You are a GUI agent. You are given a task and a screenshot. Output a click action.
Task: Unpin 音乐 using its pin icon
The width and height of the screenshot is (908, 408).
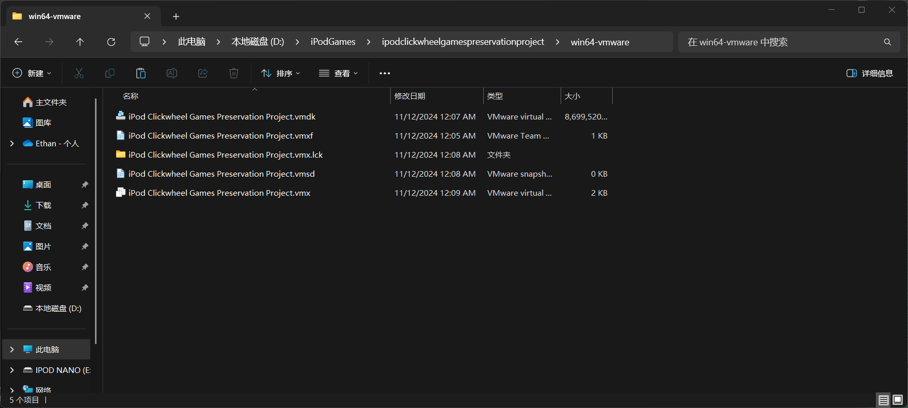(85, 267)
